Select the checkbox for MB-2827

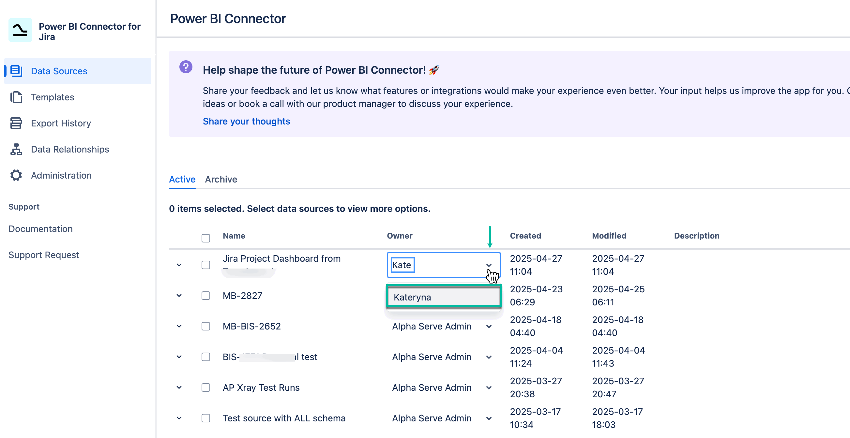(x=205, y=296)
